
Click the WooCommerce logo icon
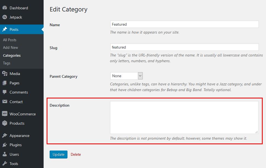coord(5,114)
